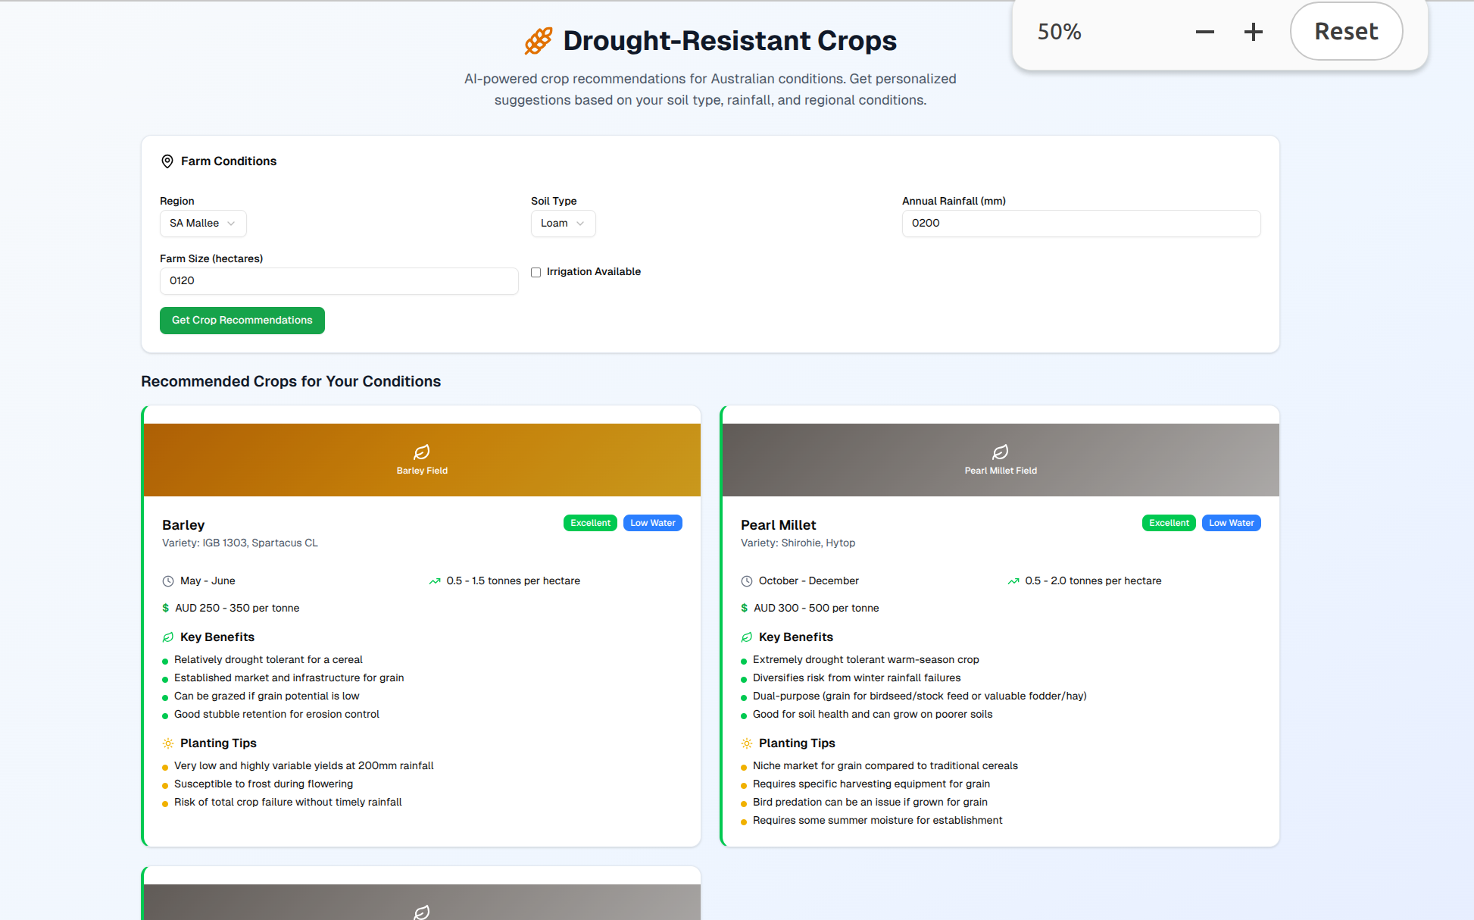Click the leaf icon in Barley Field banner
This screenshot has height=920, width=1474.
[x=422, y=452]
